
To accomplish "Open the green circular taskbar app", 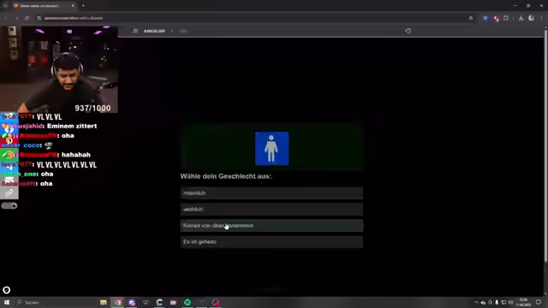I will point(188,302).
